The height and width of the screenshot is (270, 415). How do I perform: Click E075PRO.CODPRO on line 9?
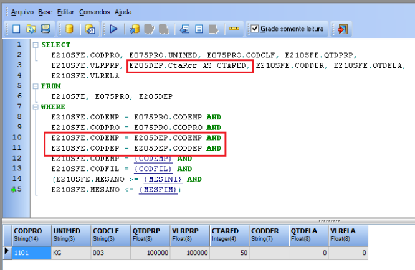(x=168, y=128)
